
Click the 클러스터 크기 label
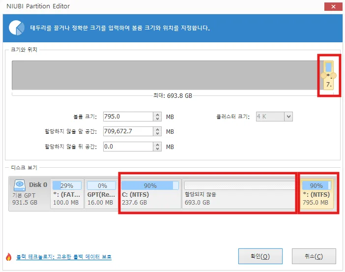(x=233, y=117)
